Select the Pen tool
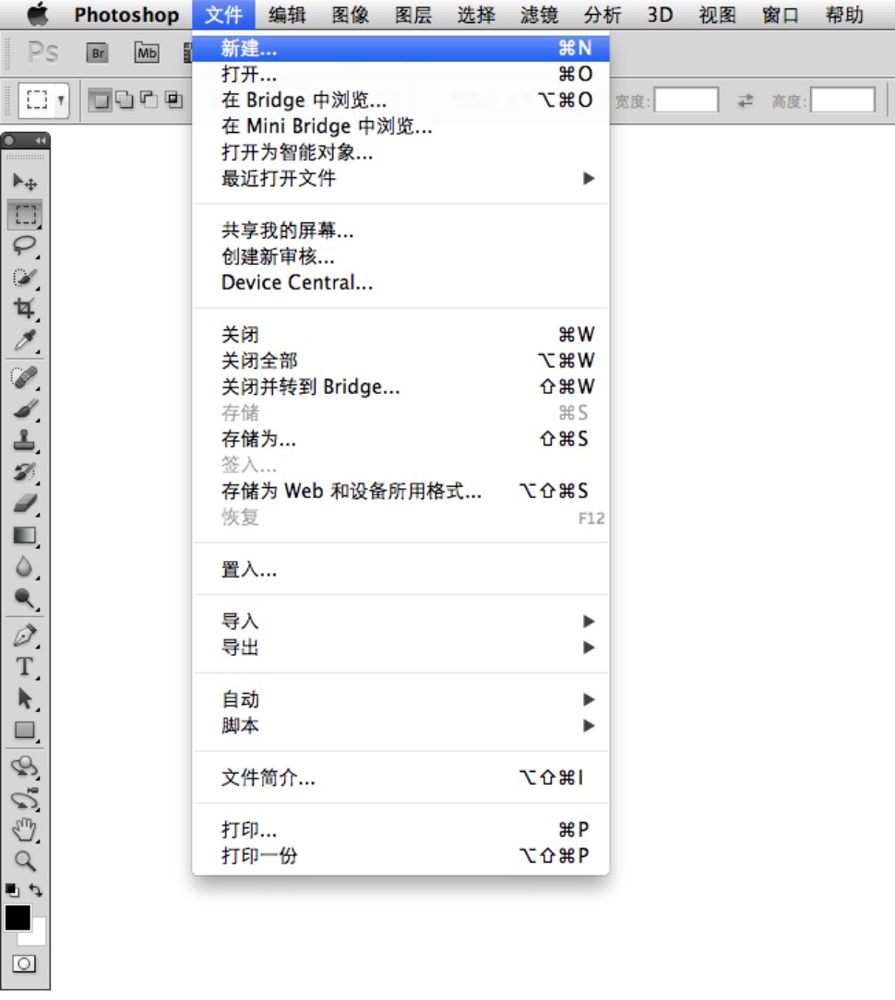This screenshot has height=1000, width=895. [x=24, y=635]
